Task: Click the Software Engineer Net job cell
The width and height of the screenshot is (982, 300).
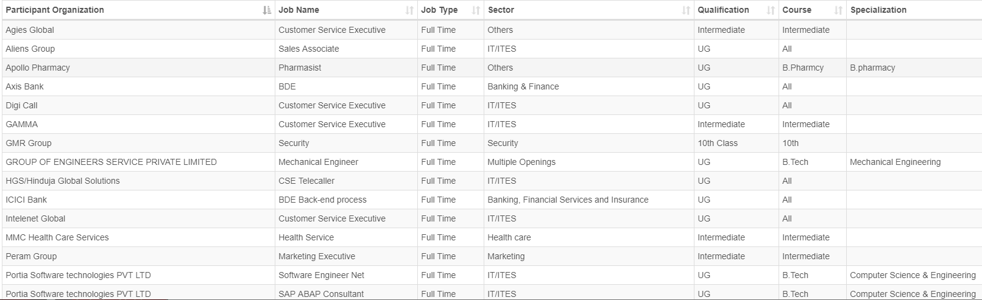Action: 321,275
